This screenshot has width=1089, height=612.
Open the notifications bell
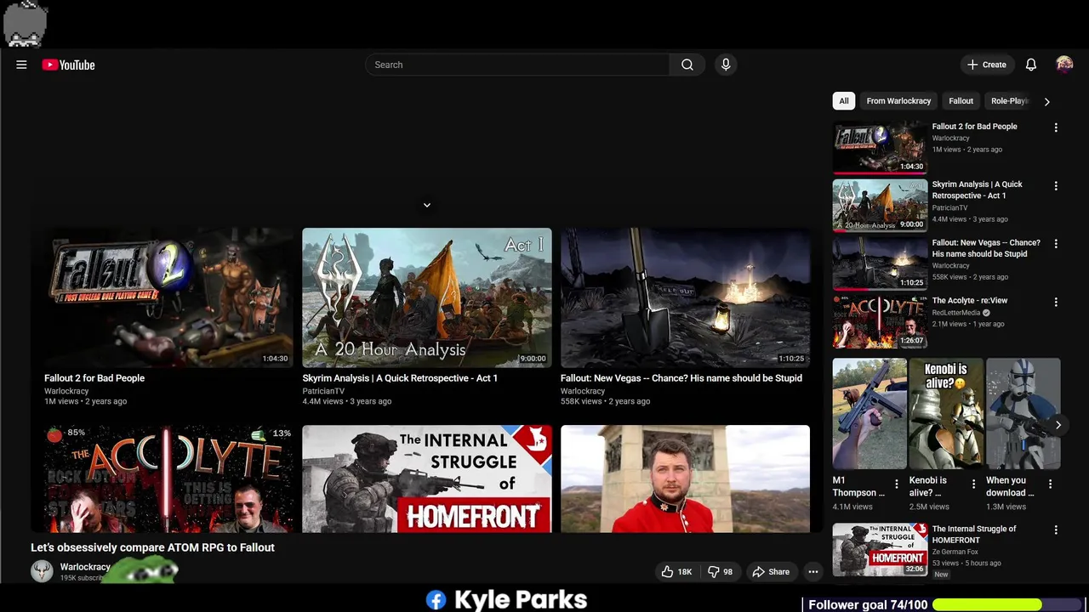pyautogui.click(x=1030, y=65)
